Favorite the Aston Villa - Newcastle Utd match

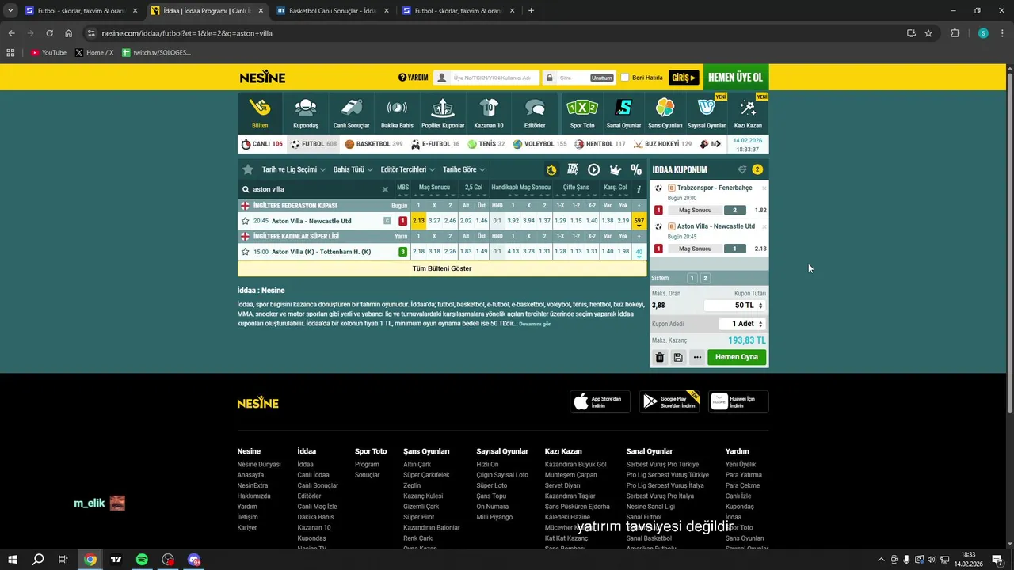(x=245, y=221)
